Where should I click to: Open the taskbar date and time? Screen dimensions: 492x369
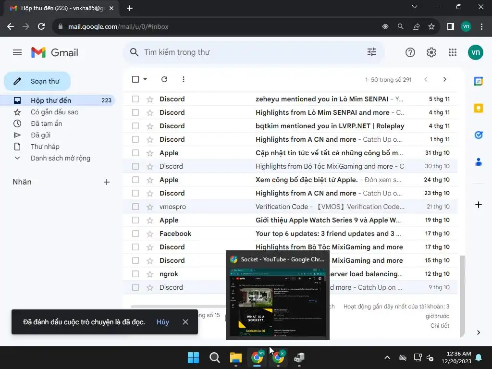point(456,357)
